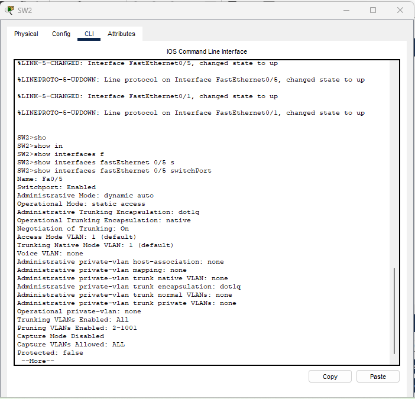Click the Administrative Mode: dynamic auto line

[85, 195]
